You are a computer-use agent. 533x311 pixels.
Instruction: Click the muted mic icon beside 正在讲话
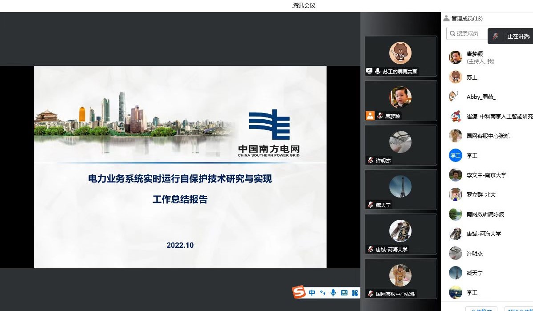click(x=496, y=36)
